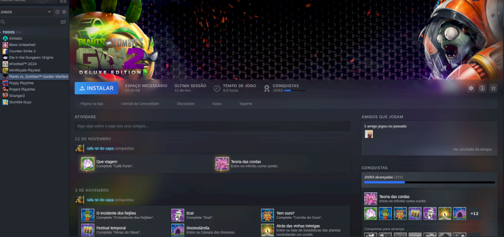The image size is (504, 237).
Task: Open the Discussões tab
Action: coord(185,103)
